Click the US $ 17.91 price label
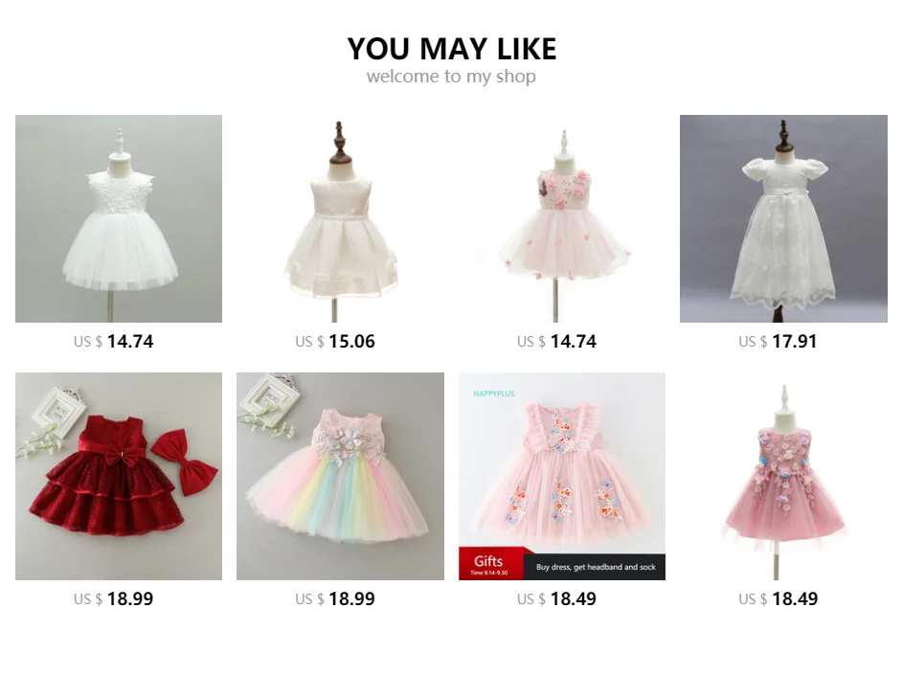The height and width of the screenshot is (676, 903). tap(778, 342)
